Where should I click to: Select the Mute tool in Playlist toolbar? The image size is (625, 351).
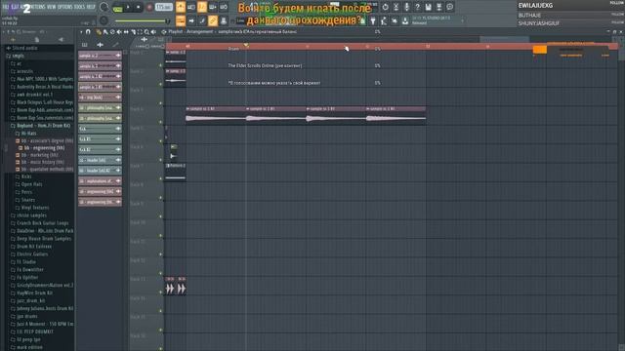(119, 32)
